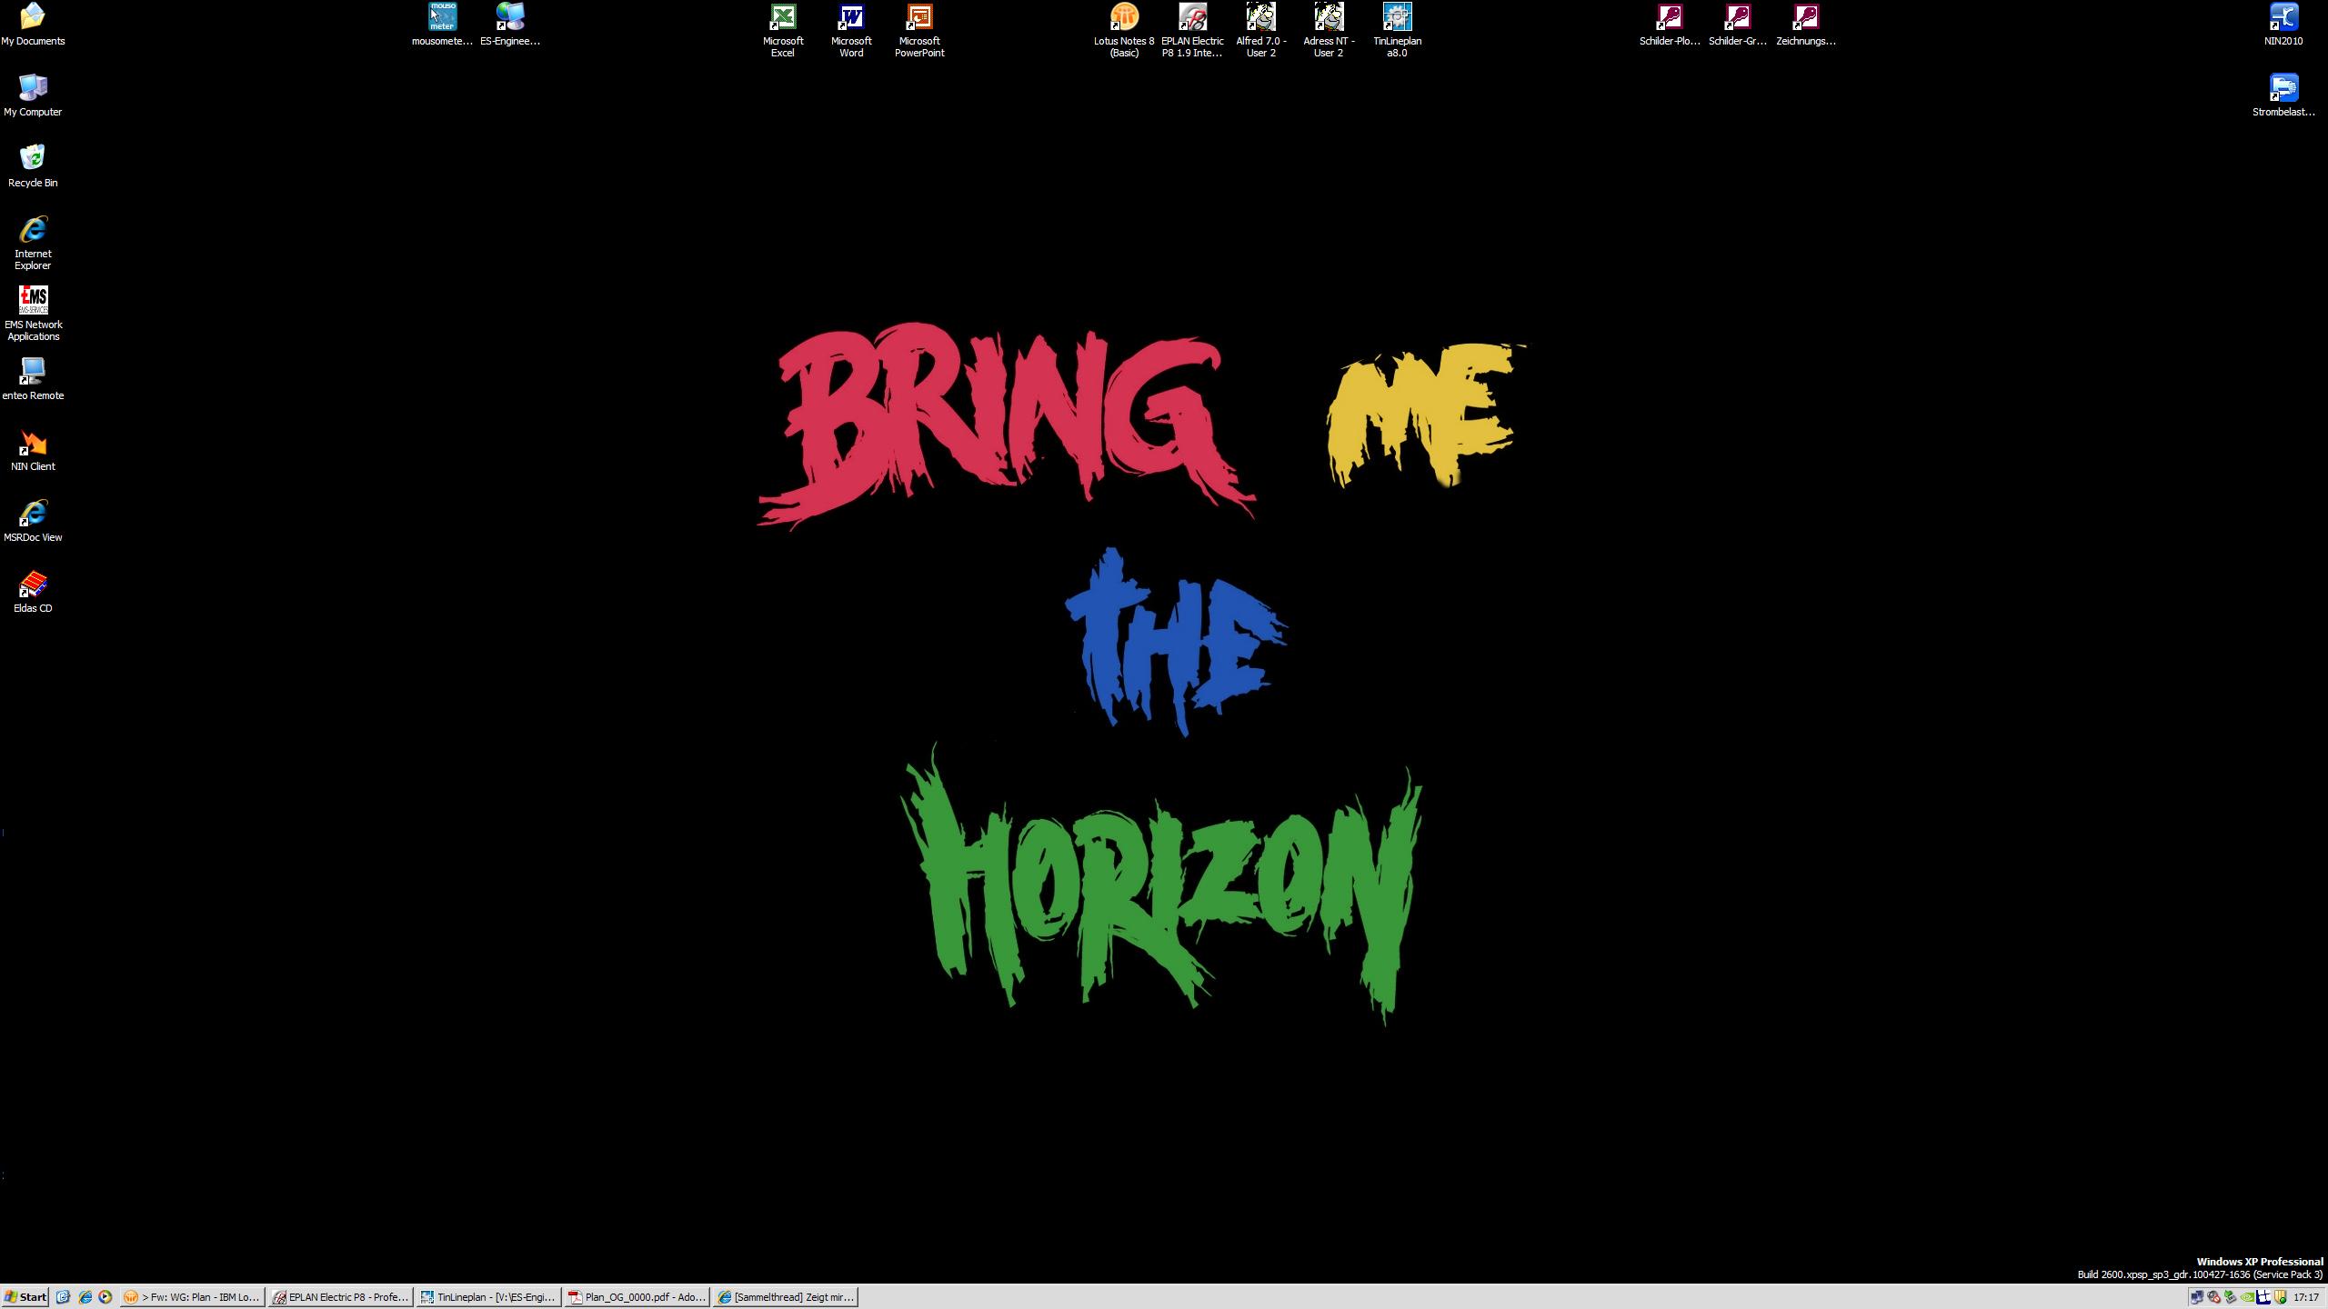Select the Eldas CD desktop icon

[x=33, y=585]
